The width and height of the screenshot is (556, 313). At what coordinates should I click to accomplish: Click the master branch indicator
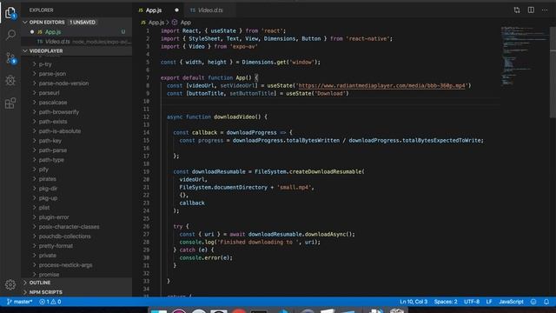coord(19,302)
